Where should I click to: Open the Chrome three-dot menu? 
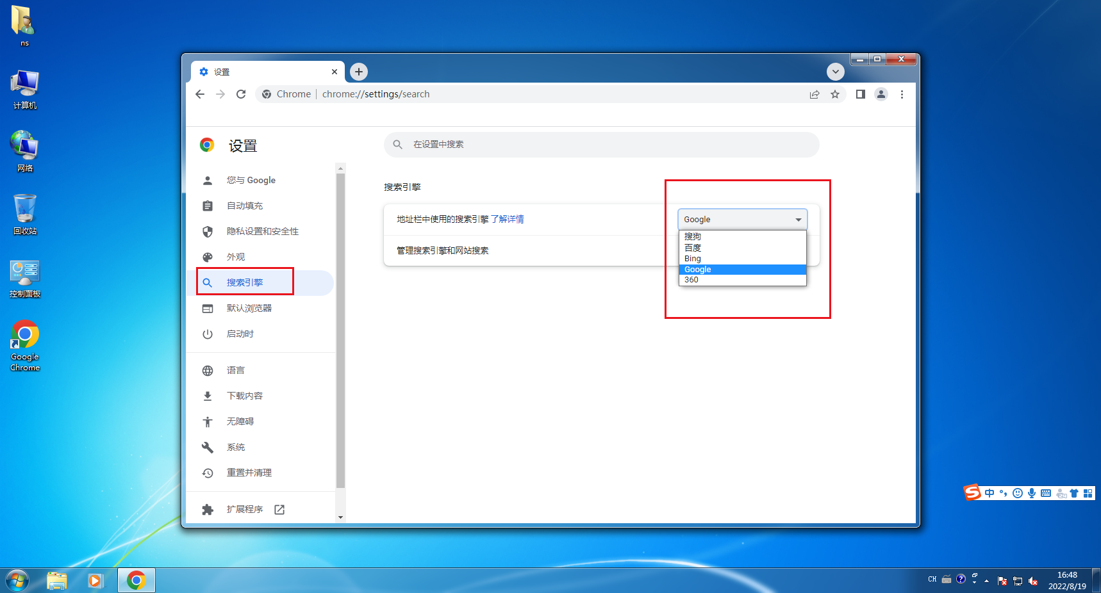click(x=902, y=94)
